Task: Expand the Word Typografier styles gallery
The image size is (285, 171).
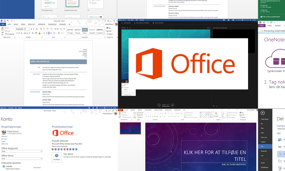Action: [x=104, y=34]
